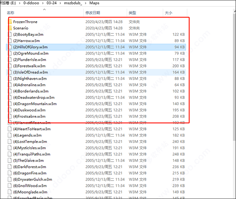Expand breadcrumb chevron after the E: drive
The image size is (236, 199).
click(x=20, y=3)
